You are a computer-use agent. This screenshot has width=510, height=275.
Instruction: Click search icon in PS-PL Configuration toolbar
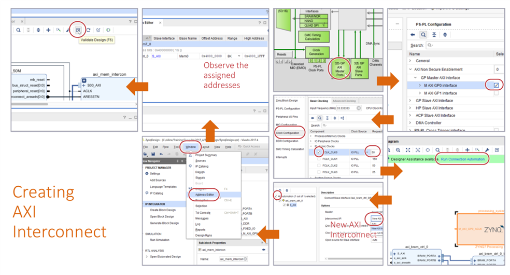click(x=423, y=34)
